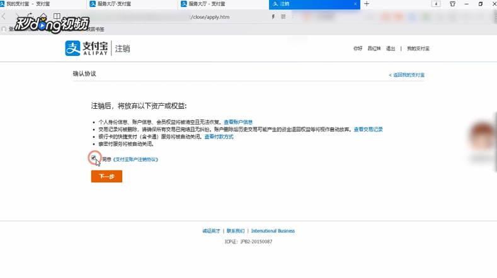This screenshot has width=497, height=278.
Task: Click the tab count indicator showing 4
Action: (436, 4)
